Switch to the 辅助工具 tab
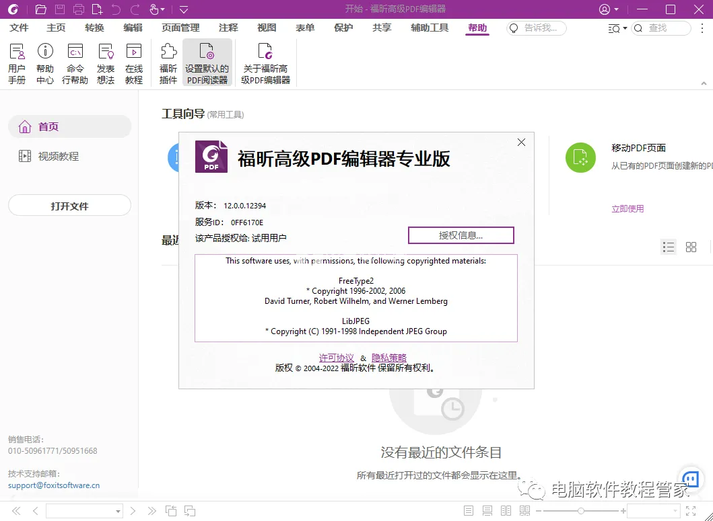The image size is (713, 521). tap(430, 28)
